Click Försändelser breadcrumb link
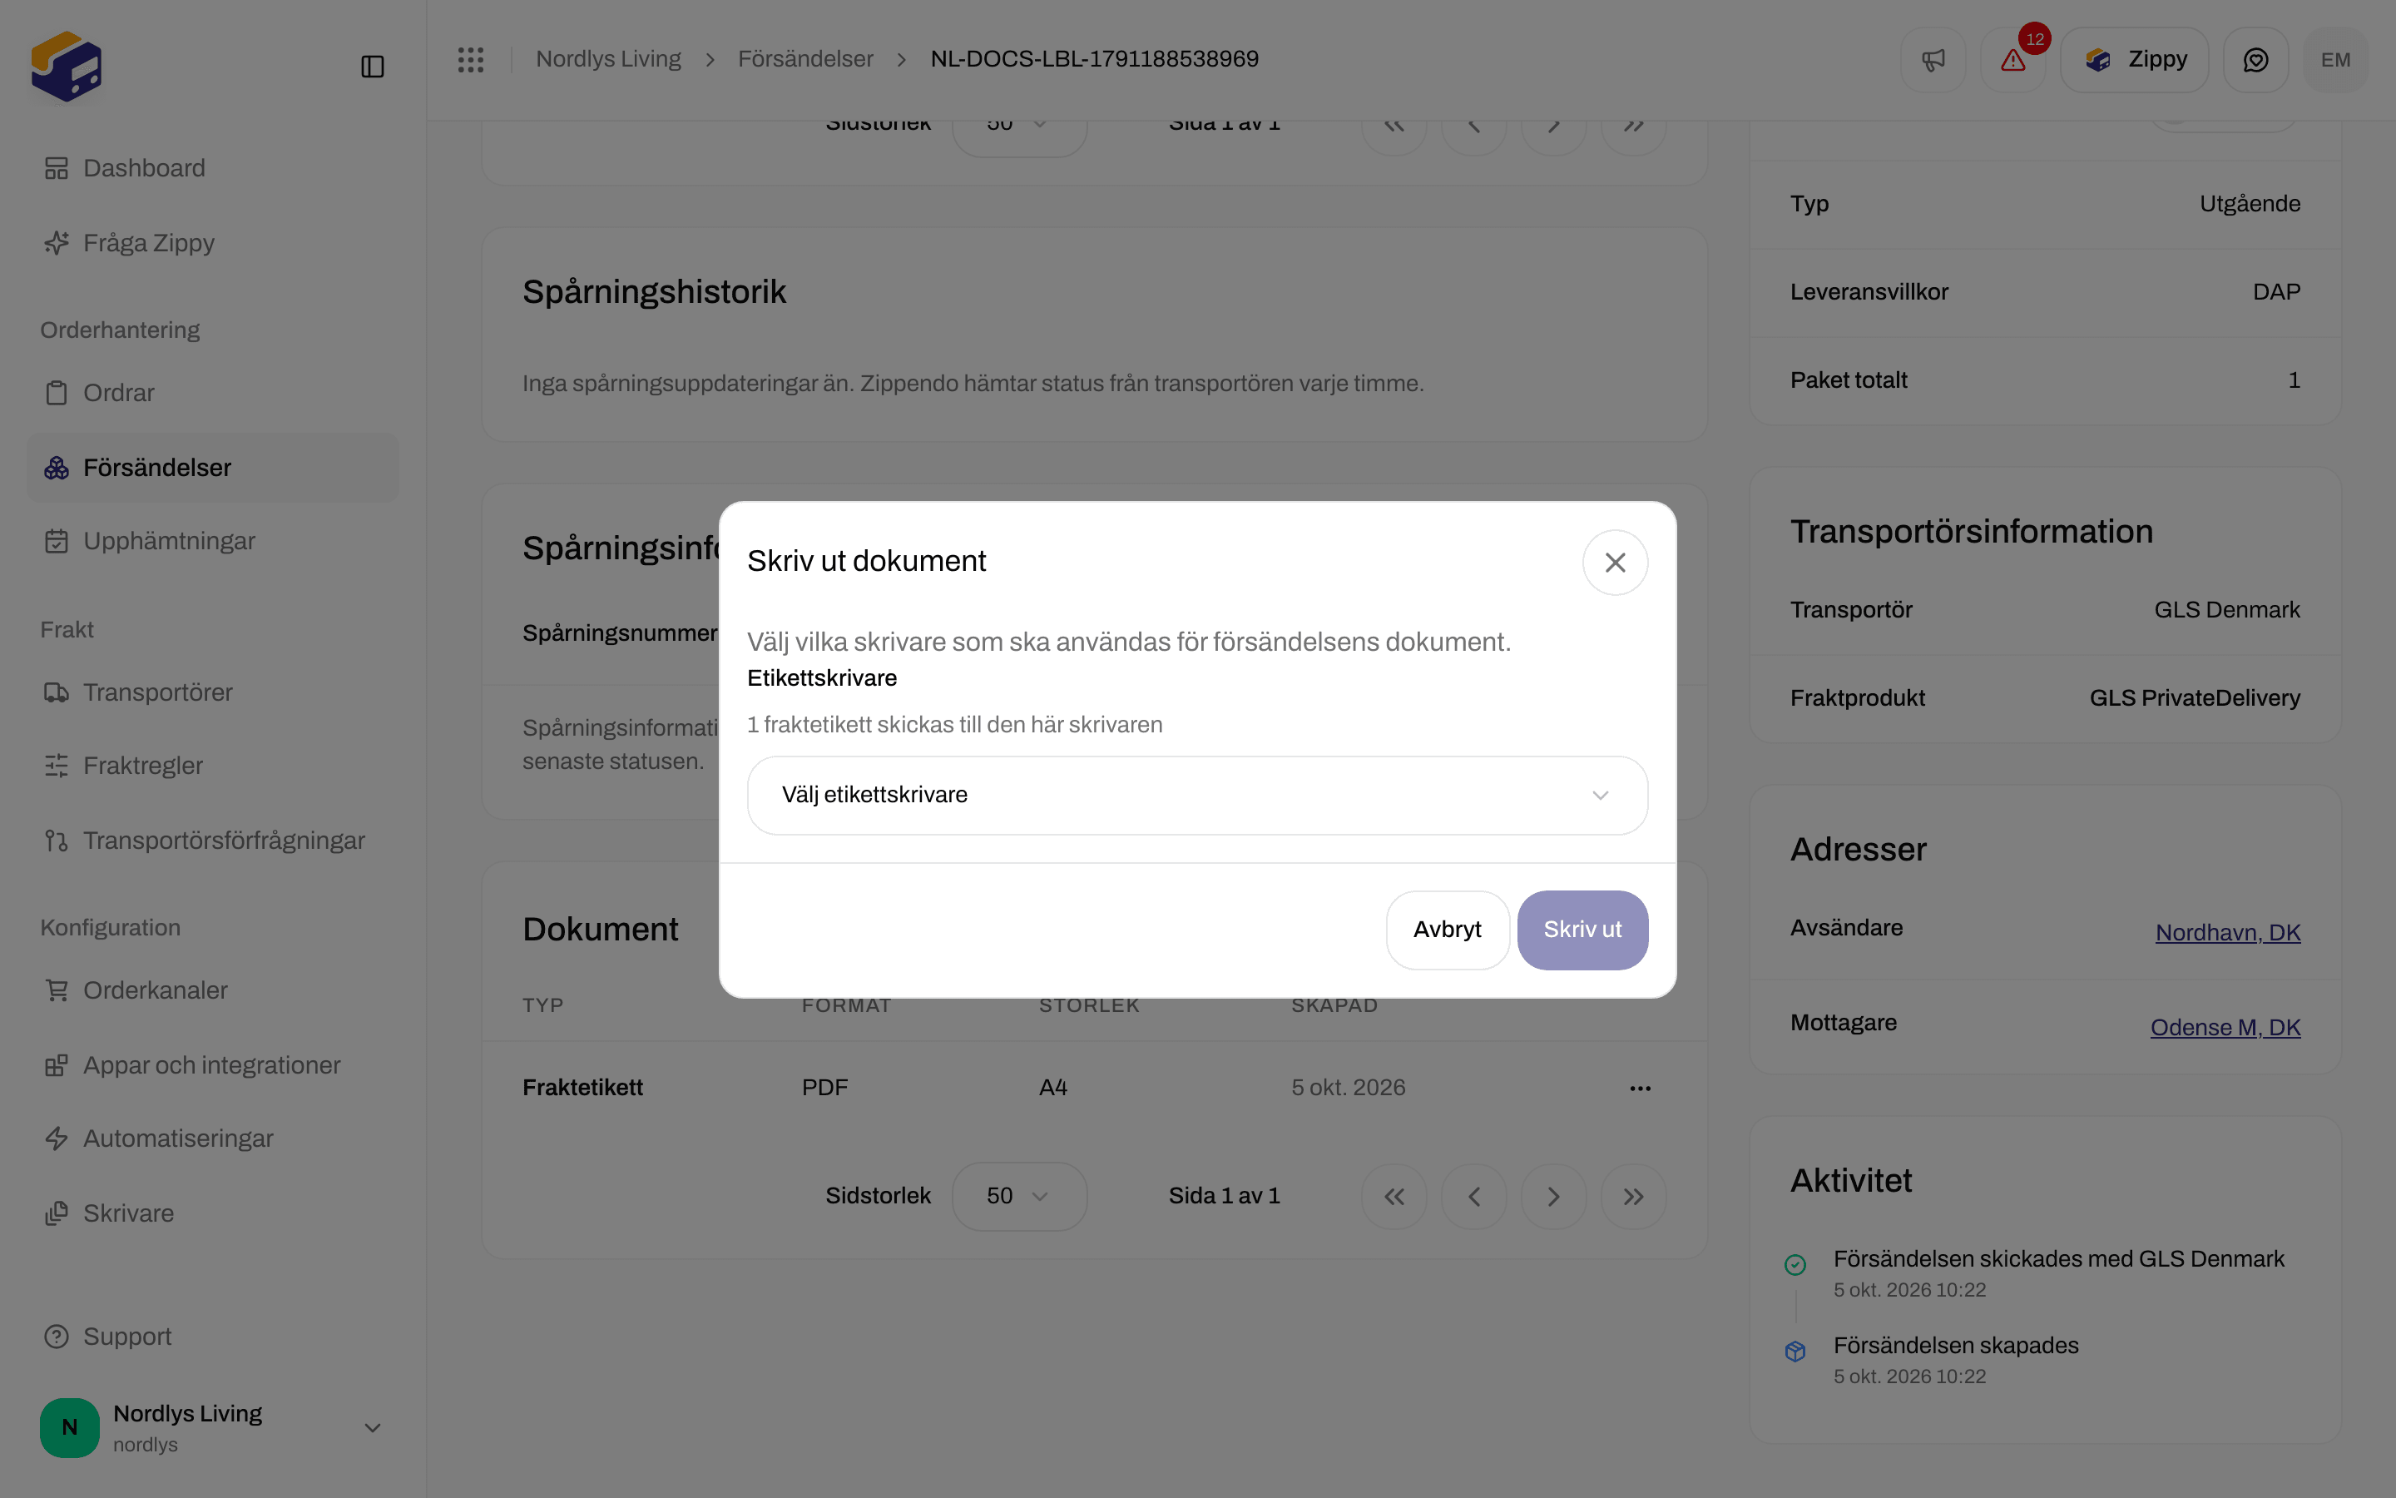The width and height of the screenshot is (2396, 1498). click(805, 59)
